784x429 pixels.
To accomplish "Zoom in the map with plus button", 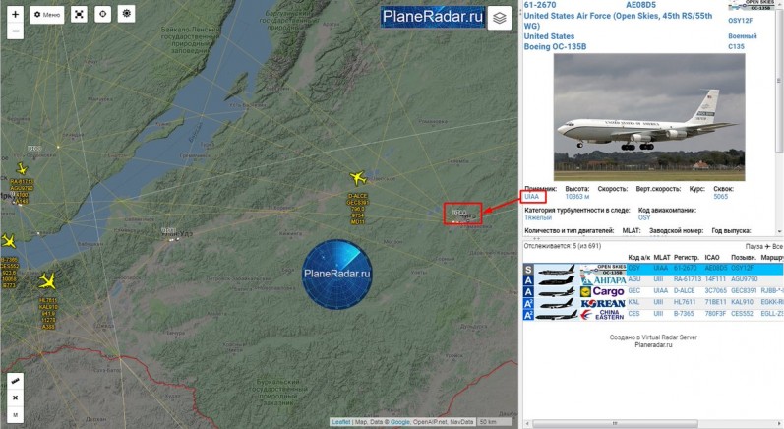I will [15, 15].
